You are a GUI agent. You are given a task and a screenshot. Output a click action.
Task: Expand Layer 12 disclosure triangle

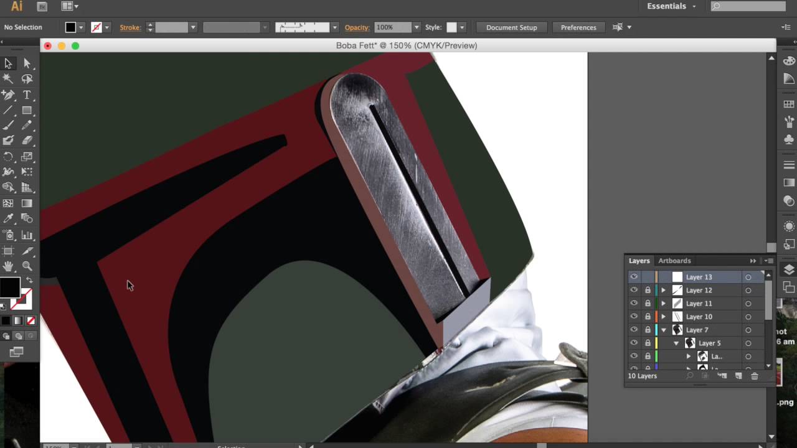pos(663,290)
